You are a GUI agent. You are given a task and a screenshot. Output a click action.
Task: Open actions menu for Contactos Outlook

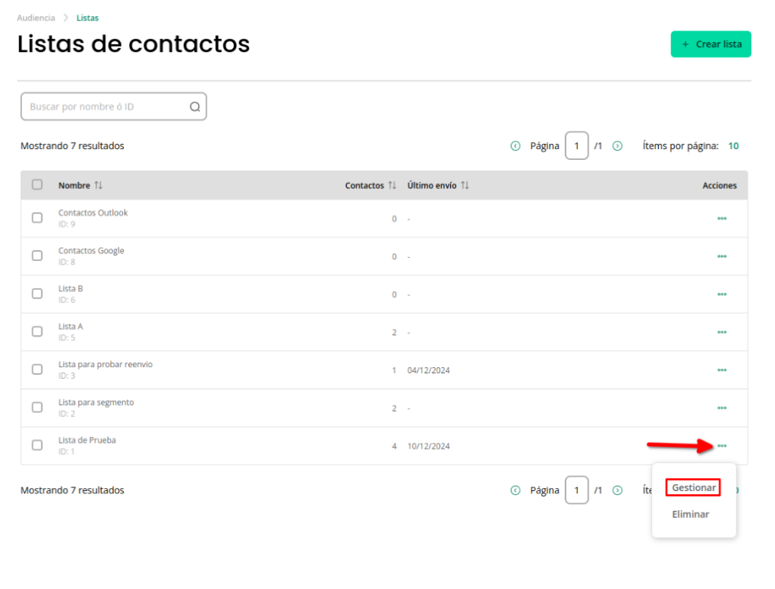click(x=721, y=219)
